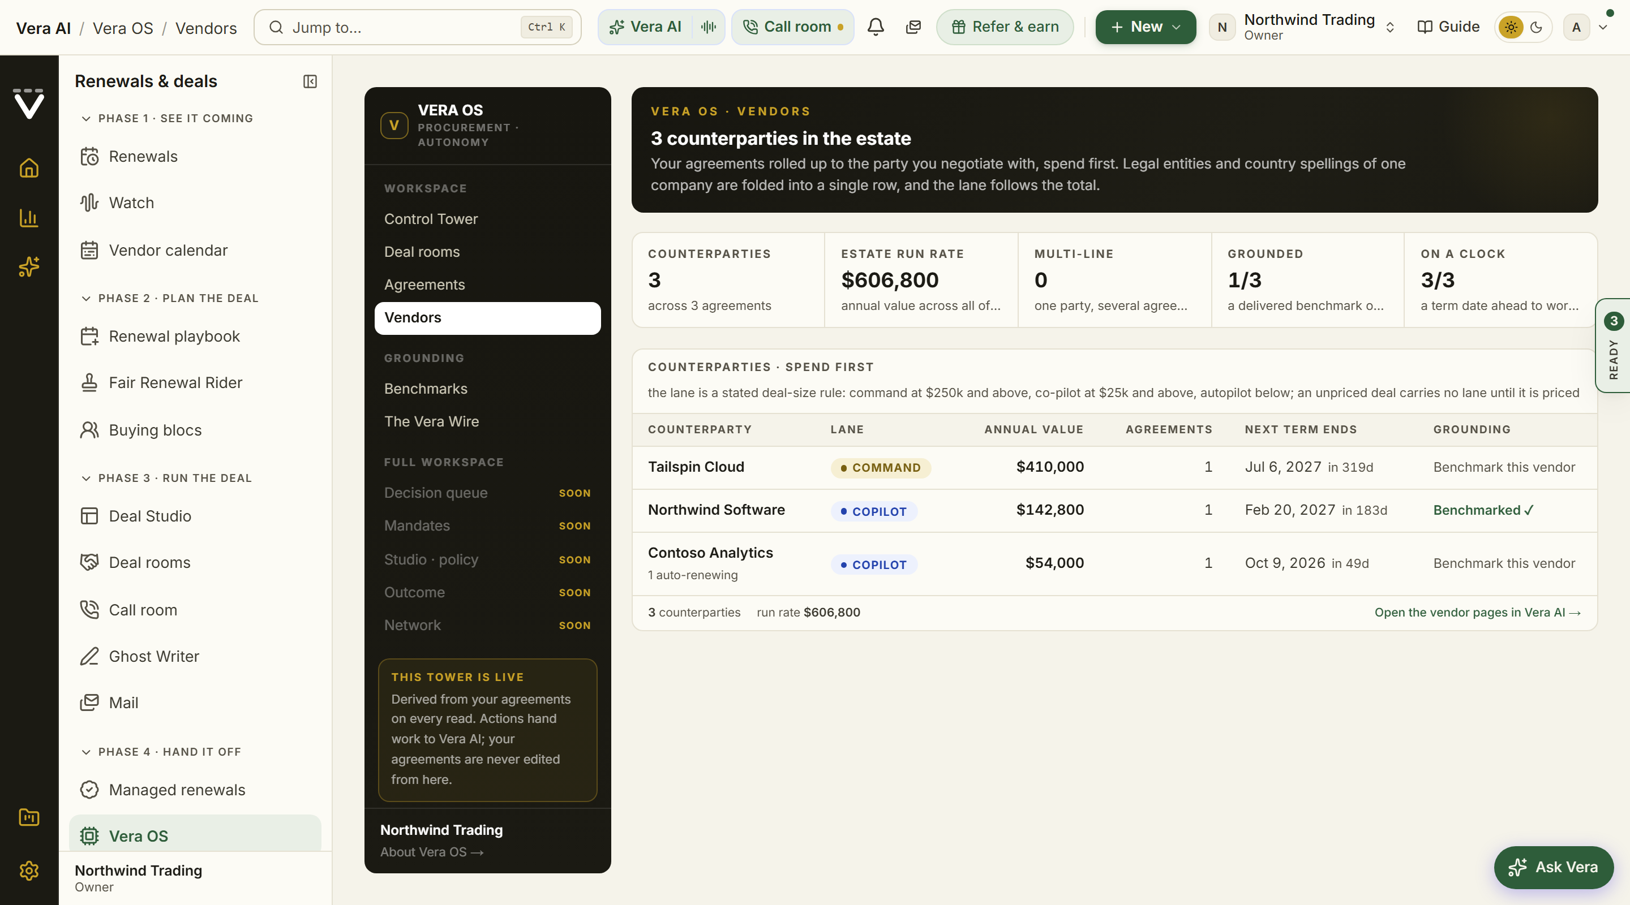Open Mail in the sidebar

pyautogui.click(x=195, y=703)
